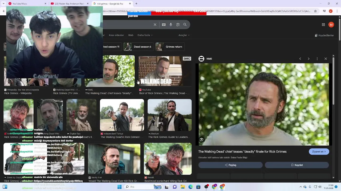Viewport: 341px width, 191px height.
Task: Open Task View on taskbar
Action: (167, 187)
